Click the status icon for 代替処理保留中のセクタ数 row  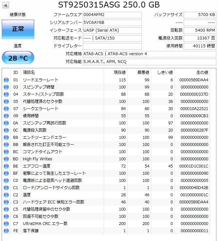pos(6,209)
